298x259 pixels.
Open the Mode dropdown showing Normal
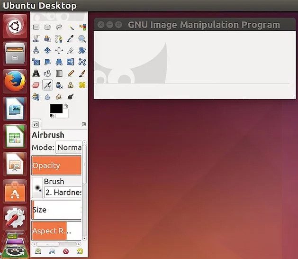[69, 148]
